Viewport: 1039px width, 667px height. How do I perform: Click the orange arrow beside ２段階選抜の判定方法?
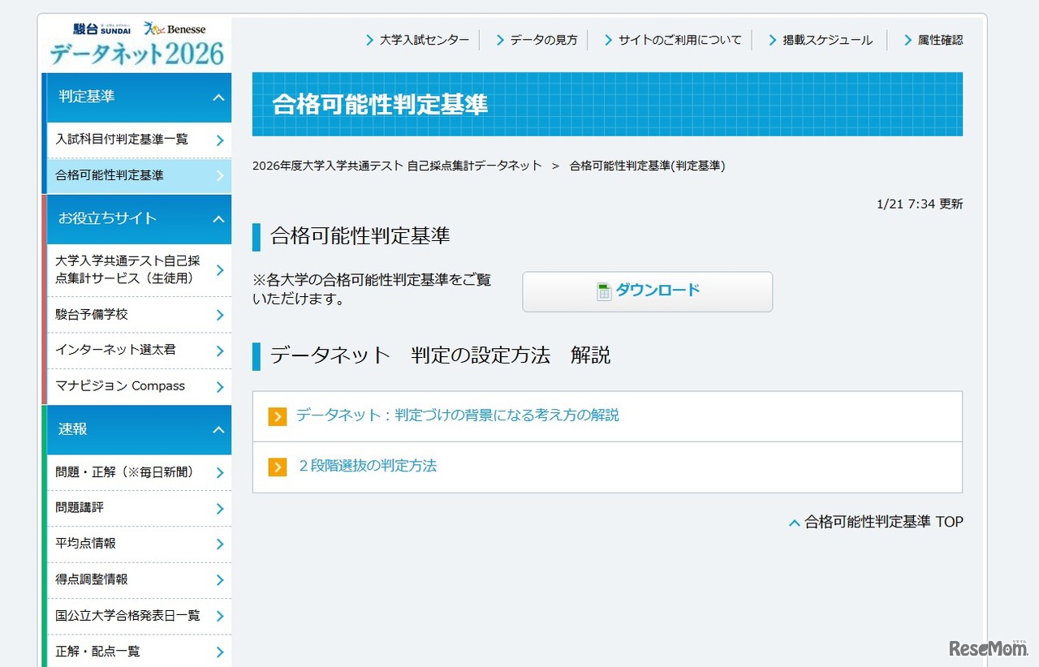(277, 467)
